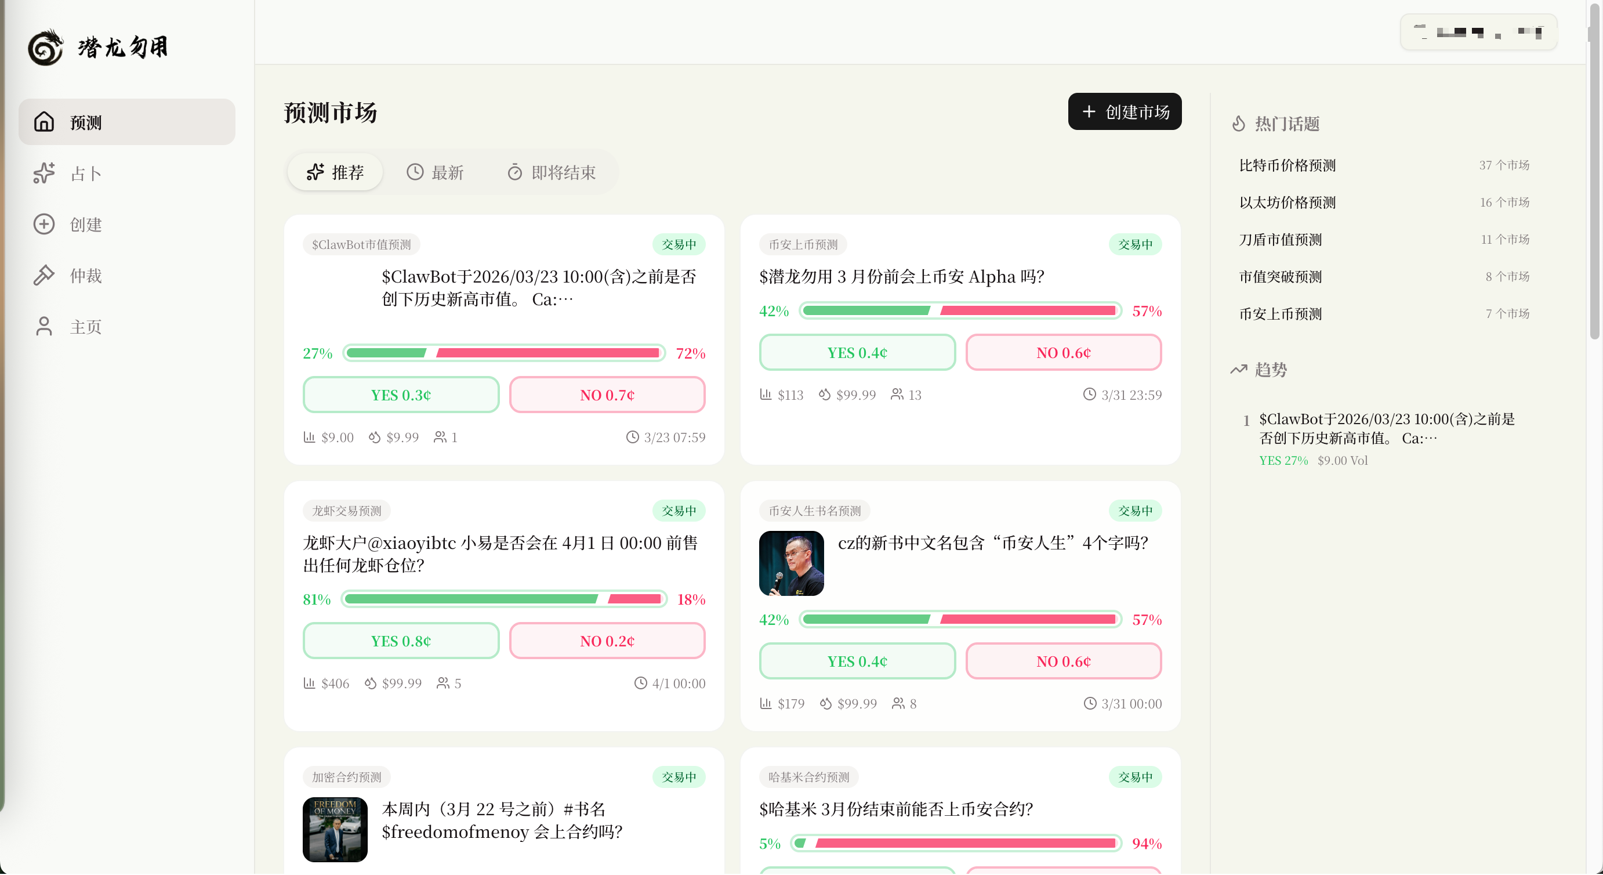Click the CZ photo thumbnail
The height and width of the screenshot is (875, 1603).
pos(791,563)
